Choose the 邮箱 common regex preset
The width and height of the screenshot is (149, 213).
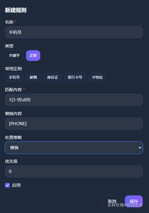33,77
